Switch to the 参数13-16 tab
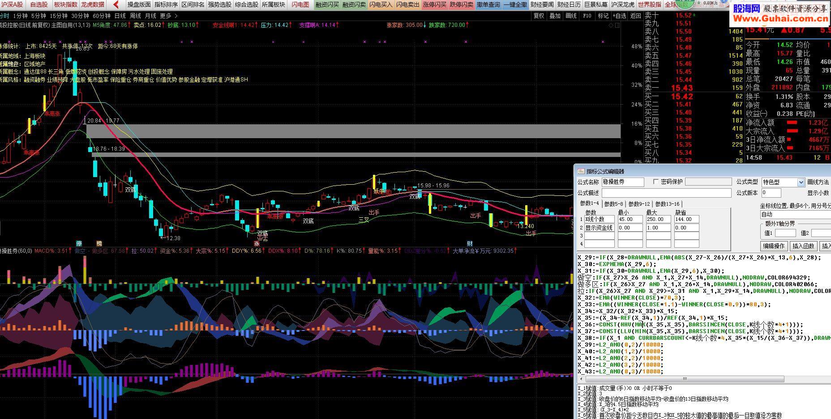 click(667, 204)
